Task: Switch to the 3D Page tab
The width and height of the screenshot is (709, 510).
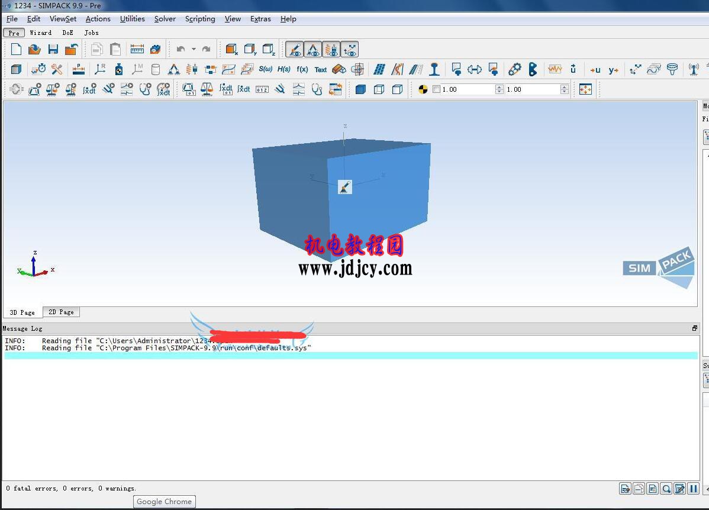Action: 22,312
